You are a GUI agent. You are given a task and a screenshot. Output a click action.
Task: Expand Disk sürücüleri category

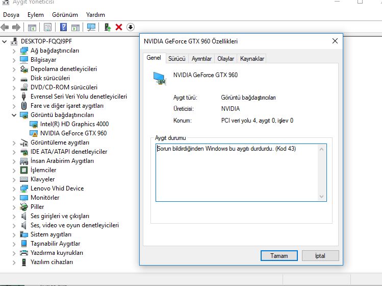(x=14, y=79)
